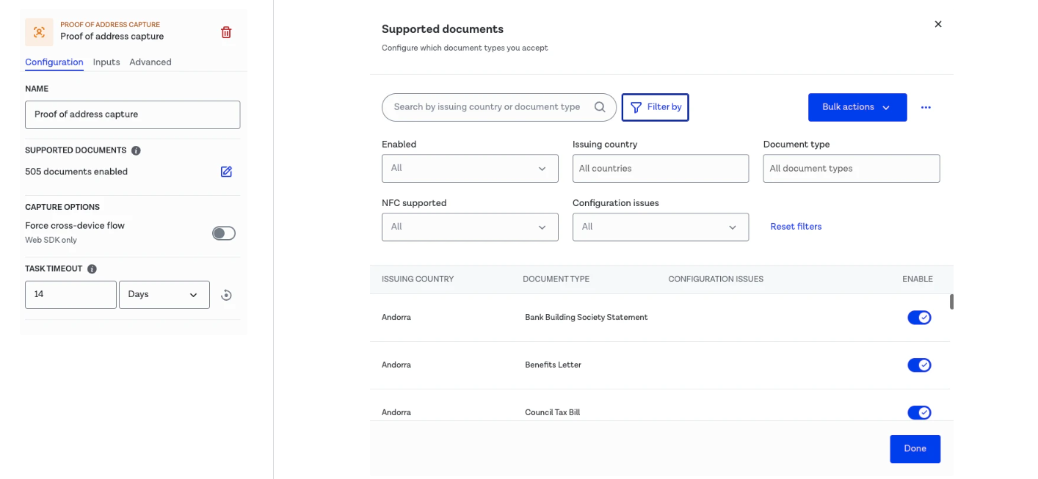
Task: Select the Benefits Letter row text
Action: pyautogui.click(x=553, y=365)
